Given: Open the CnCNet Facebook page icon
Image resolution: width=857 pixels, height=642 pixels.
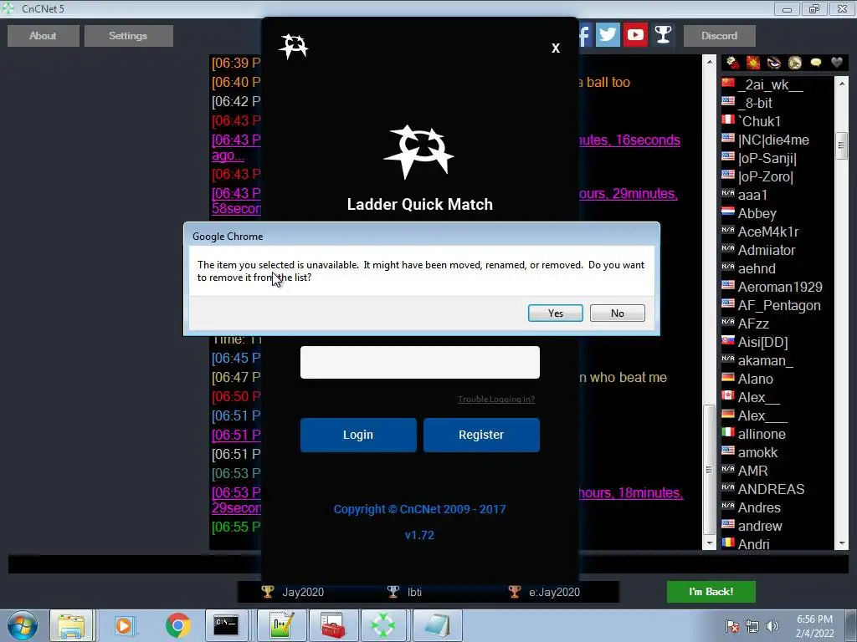Looking at the screenshot, I should [584, 35].
